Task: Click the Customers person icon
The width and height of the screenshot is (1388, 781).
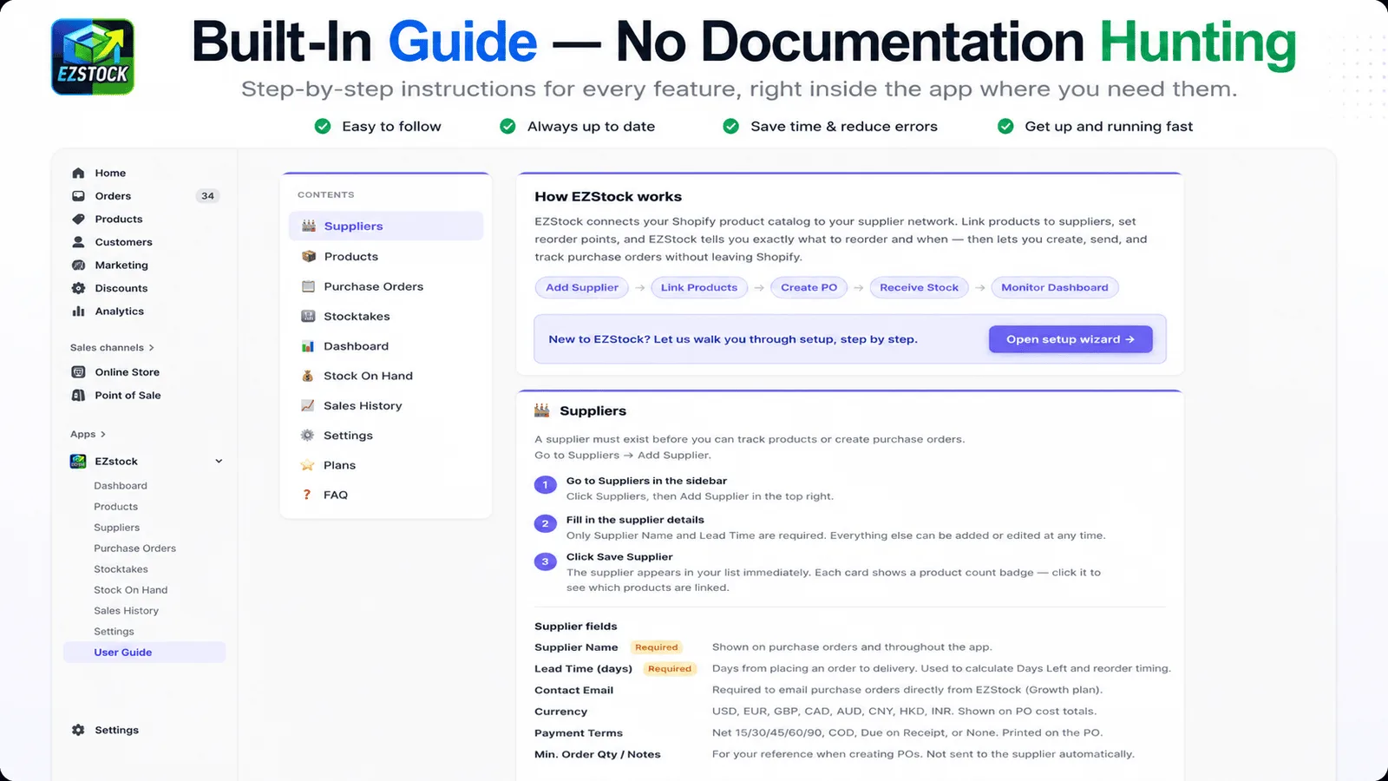Action: (78, 242)
